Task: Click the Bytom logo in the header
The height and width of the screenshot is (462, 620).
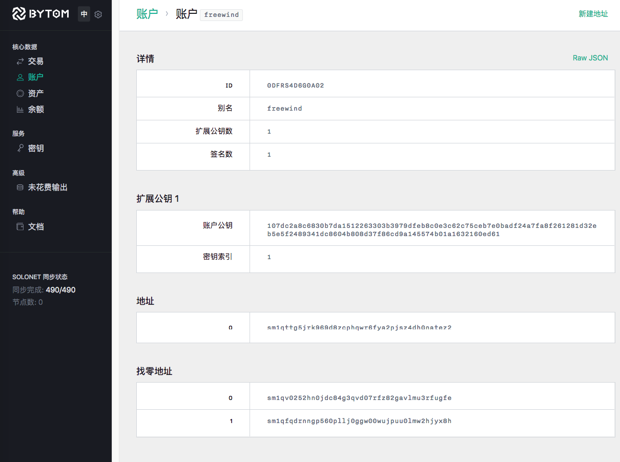Action: (40, 14)
